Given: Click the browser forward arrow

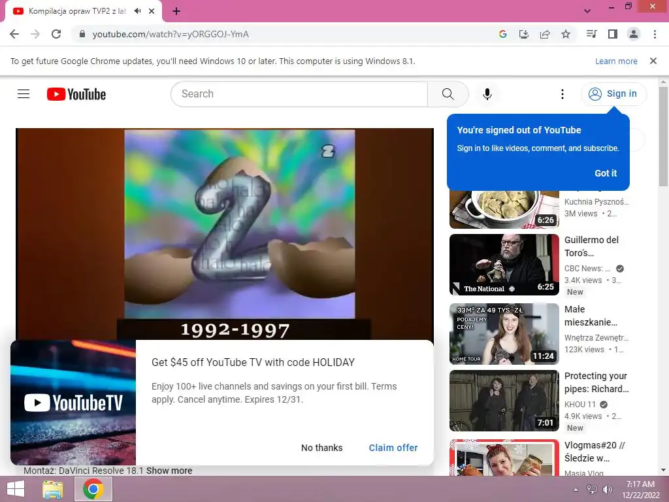Looking at the screenshot, I should [x=35, y=34].
